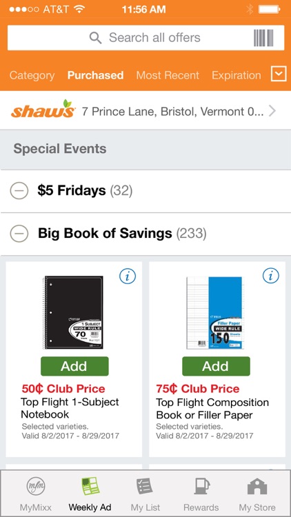Add the 75¢ Filler Paper offer
This screenshot has width=291, height=517.
(216, 366)
